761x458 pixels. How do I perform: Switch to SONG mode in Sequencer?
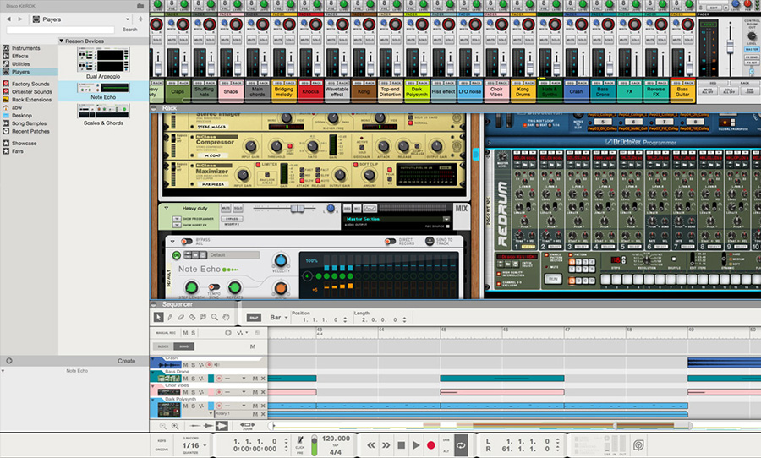(184, 346)
